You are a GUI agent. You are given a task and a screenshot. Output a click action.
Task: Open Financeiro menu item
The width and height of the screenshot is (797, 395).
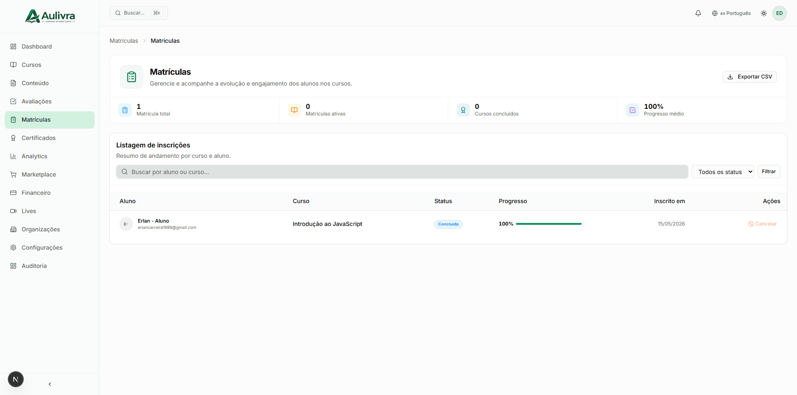coord(50,193)
